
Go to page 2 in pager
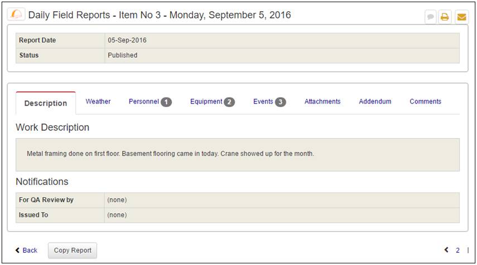coord(457,250)
